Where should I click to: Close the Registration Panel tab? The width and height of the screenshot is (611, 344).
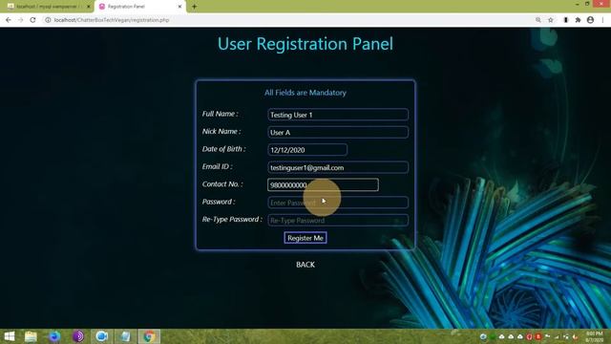(179, 7)
